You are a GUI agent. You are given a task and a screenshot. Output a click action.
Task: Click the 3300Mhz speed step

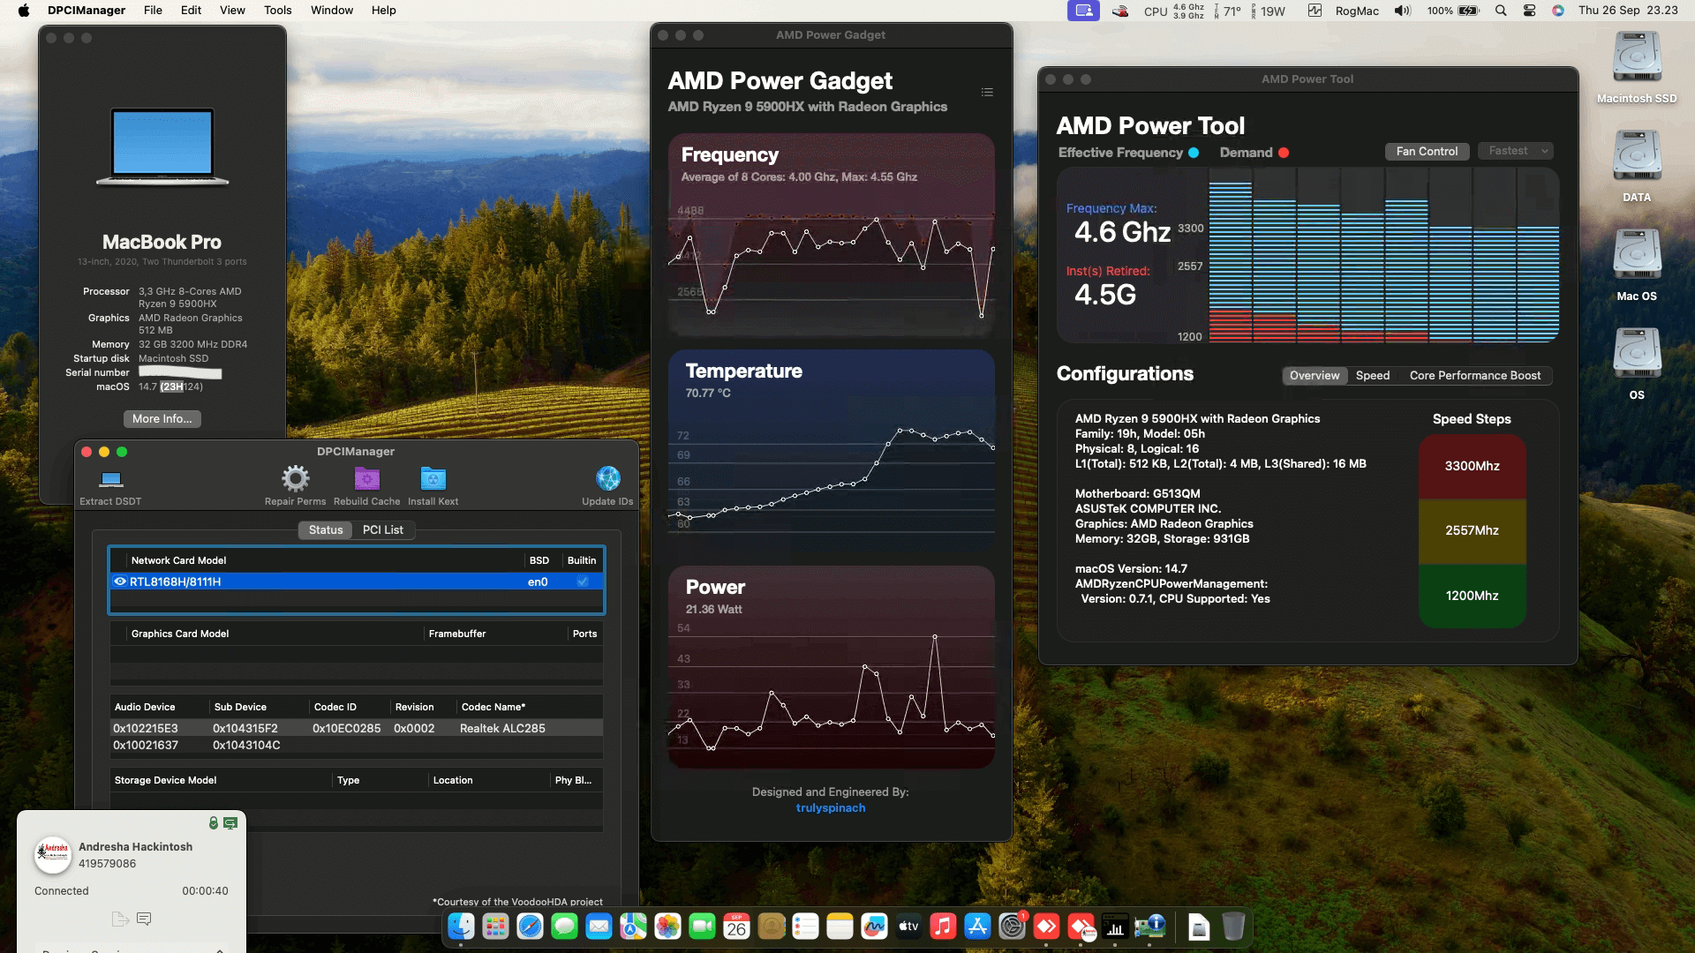[x=1472, y=466]
